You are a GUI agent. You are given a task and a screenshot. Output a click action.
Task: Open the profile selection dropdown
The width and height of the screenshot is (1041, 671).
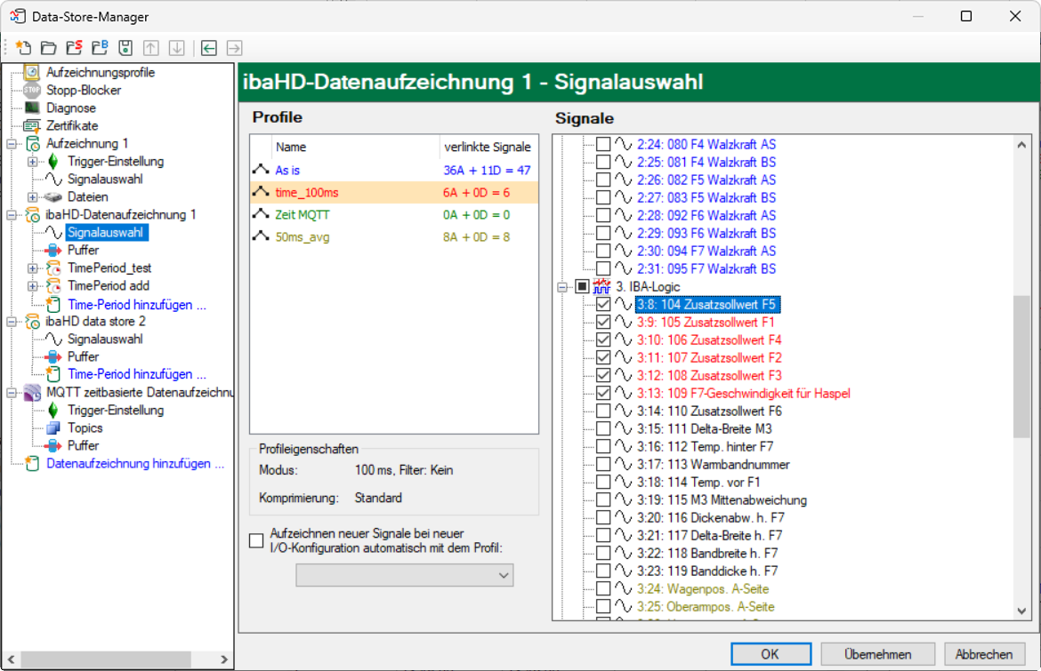[404, 576]
